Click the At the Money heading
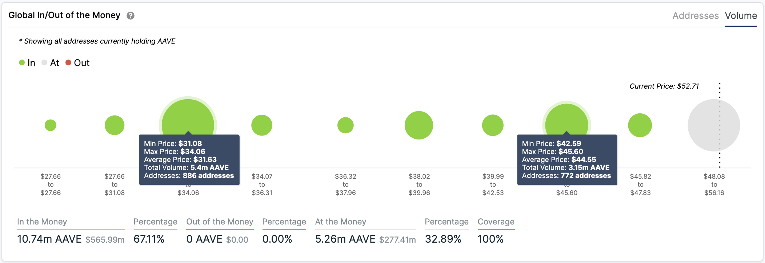The height and width of the screenshot is (263, 765). tap(341, 222)
